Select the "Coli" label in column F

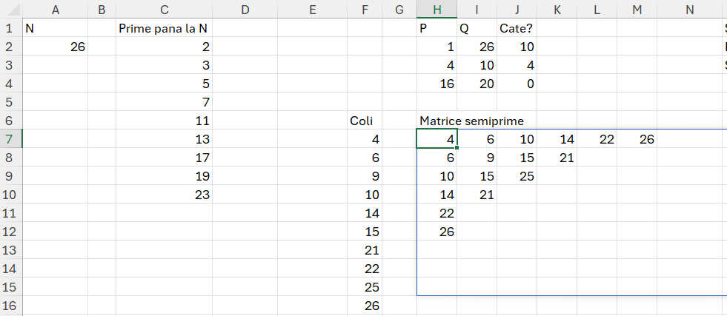[x=365, y=121]
